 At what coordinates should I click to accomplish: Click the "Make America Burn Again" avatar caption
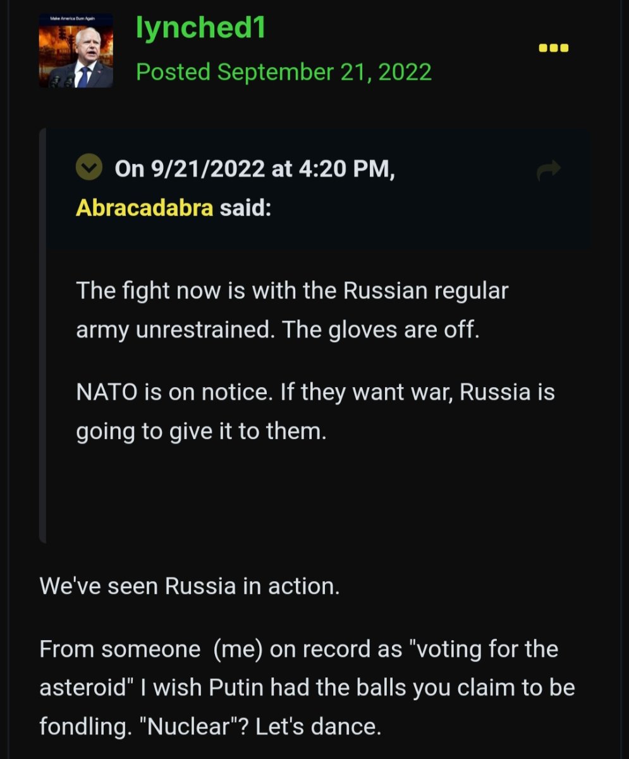coord(68,20)
